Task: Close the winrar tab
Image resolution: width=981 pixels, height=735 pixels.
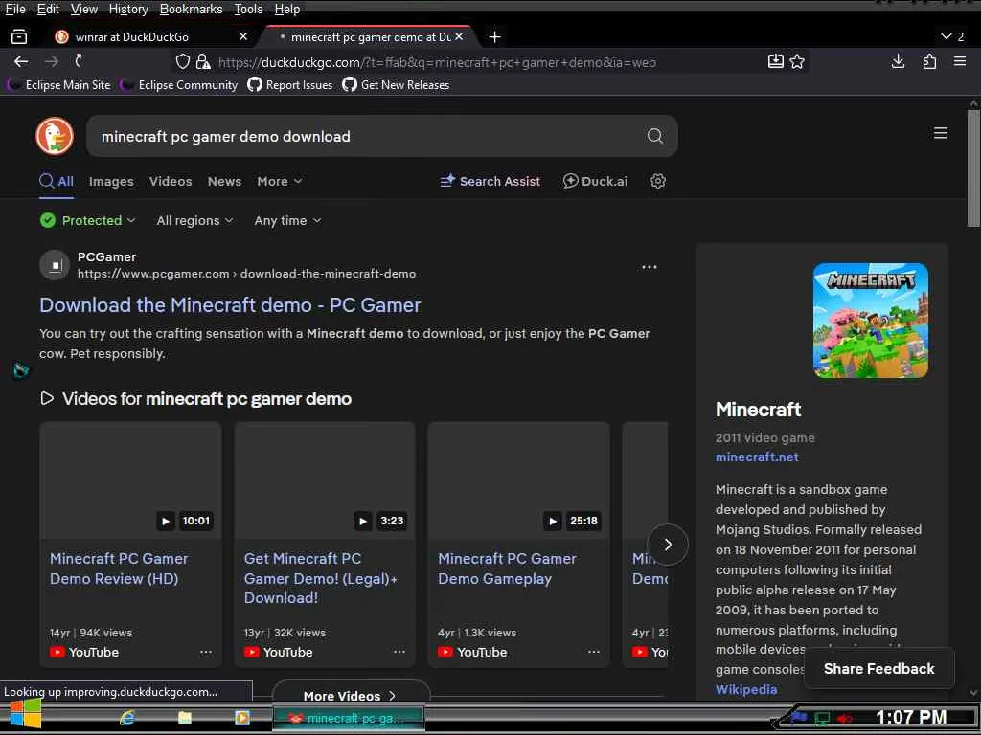Action: 243,37
